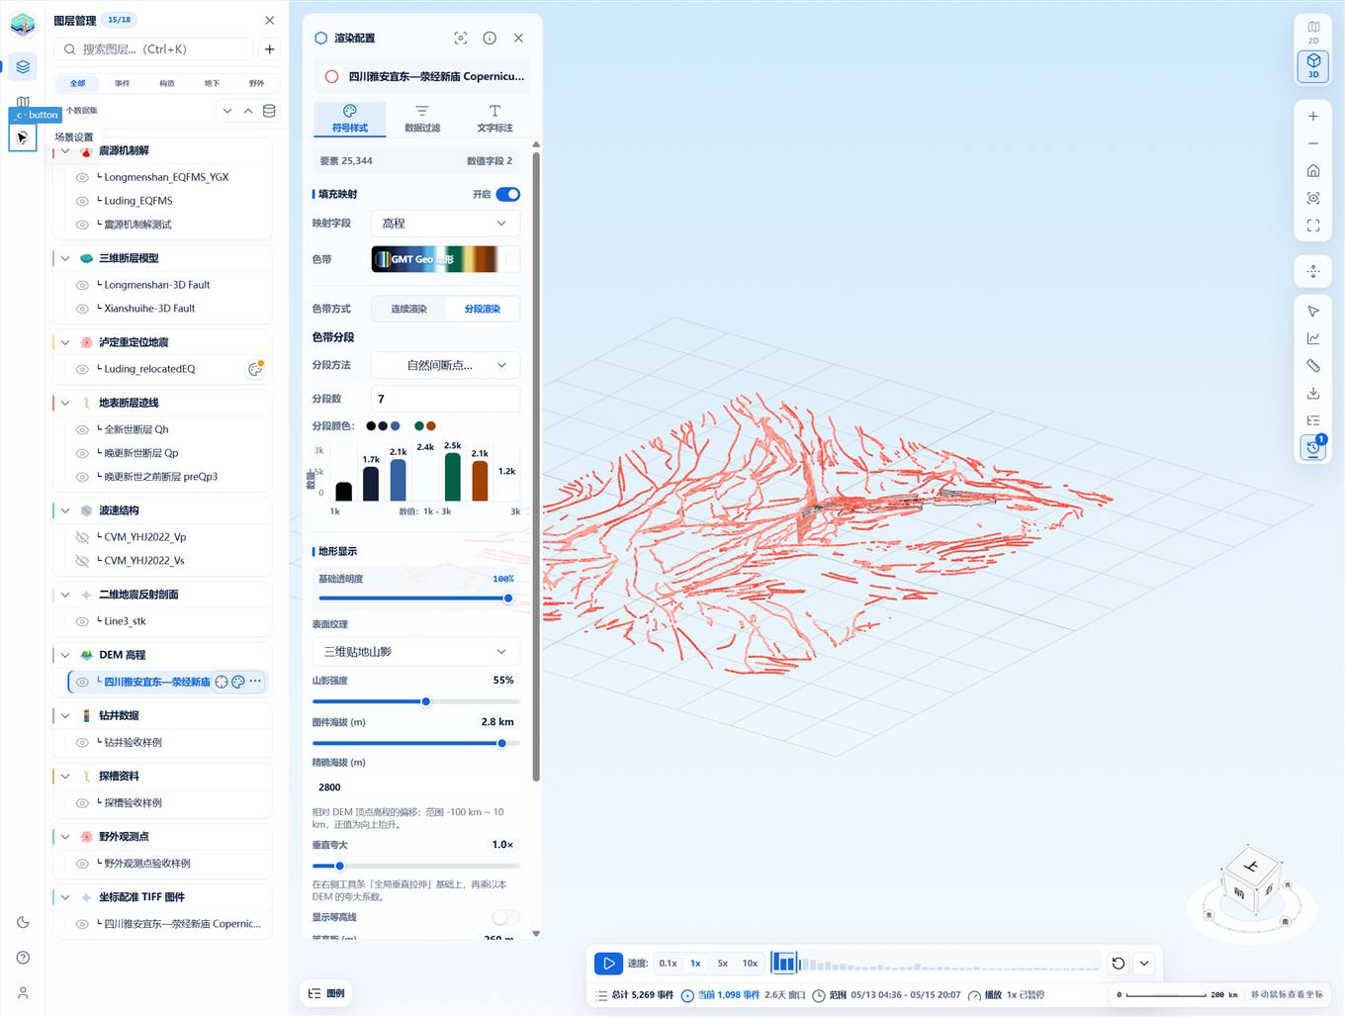Viewport: 1345px width, 1017px height.
Task: Hide the Line3_stk layer
Action: click(82, 621)
